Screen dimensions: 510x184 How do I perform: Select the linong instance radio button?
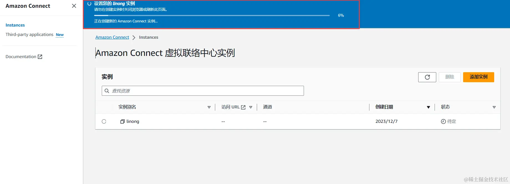[104, 121]
